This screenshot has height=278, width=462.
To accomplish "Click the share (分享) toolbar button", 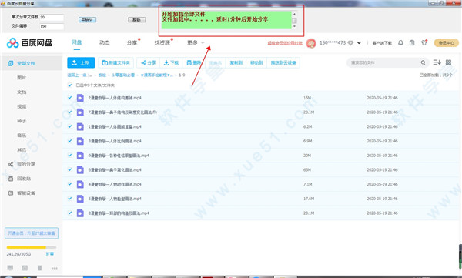I will [x=148, y=62].
